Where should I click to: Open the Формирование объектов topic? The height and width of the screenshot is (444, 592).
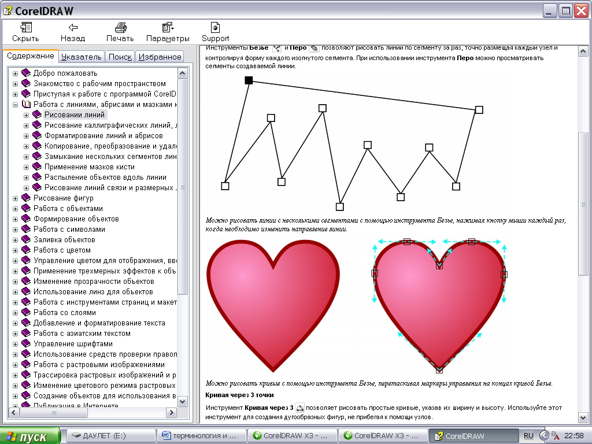(76, 219)
